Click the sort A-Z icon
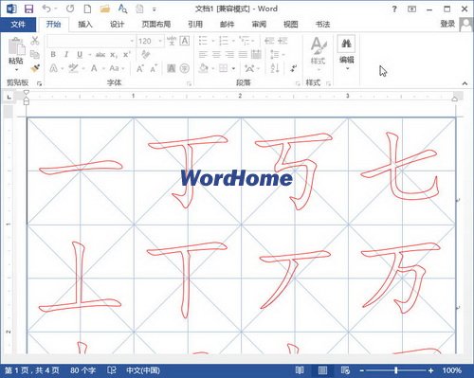This screenshot has height=378, width=474. [x=275, y=67]
